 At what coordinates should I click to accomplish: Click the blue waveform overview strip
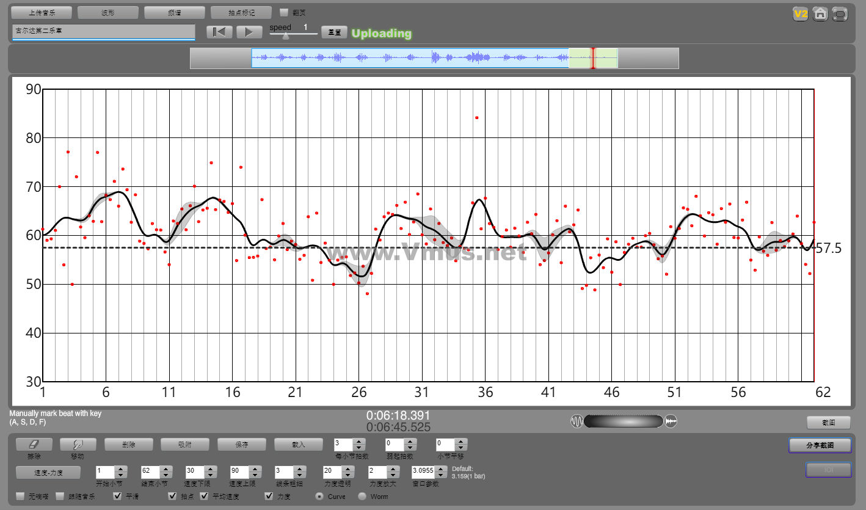pos(410,58)
